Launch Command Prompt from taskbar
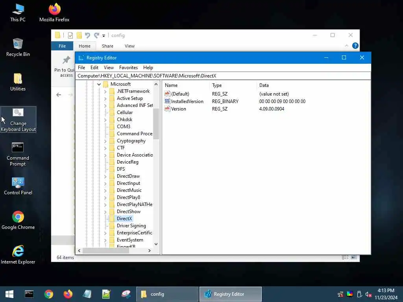Image resolution: width=403 pixels, height=302 pixels. [x=29, y=294]
